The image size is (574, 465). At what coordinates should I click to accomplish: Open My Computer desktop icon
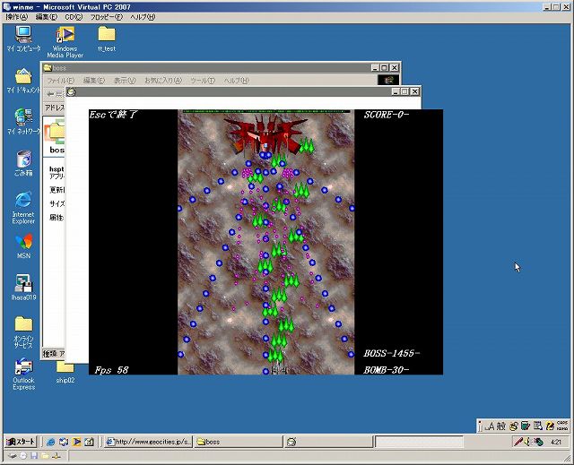tap(23, 39)
